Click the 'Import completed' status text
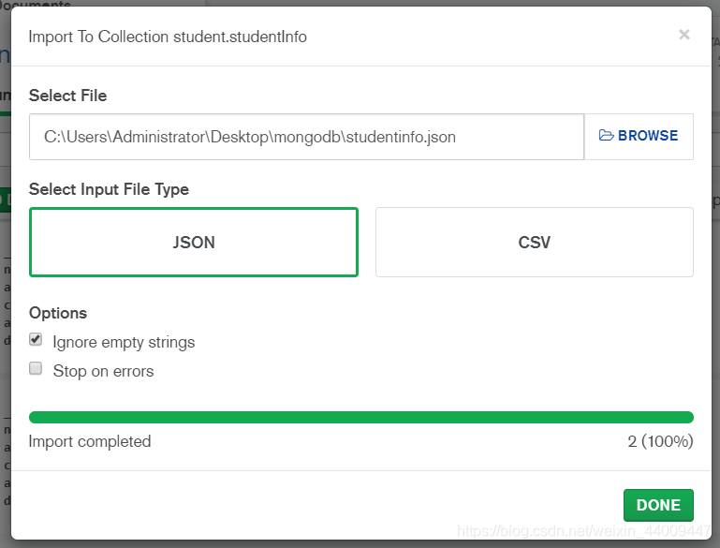Viewport: 720px width, 548px height. (x=90, y=441)
